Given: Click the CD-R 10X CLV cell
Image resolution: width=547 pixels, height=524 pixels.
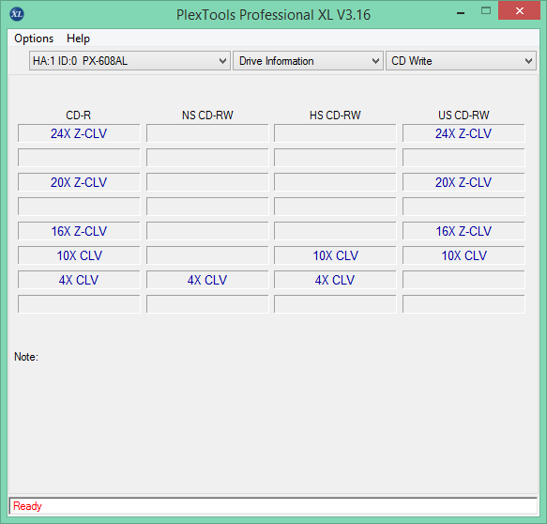Looking at the screenshot, I should [79, 255].
